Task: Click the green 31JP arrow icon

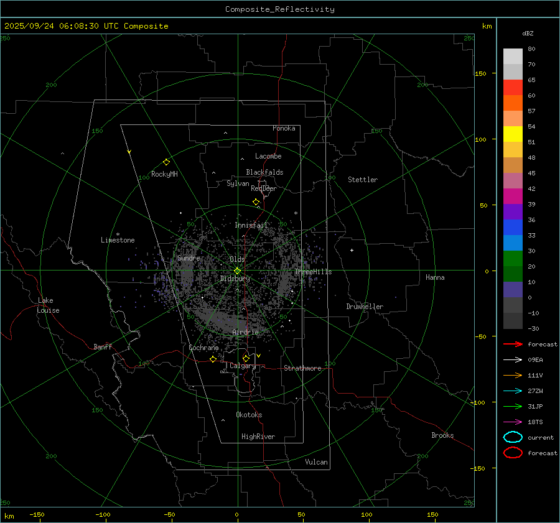Action: click(x=513, y=406)
